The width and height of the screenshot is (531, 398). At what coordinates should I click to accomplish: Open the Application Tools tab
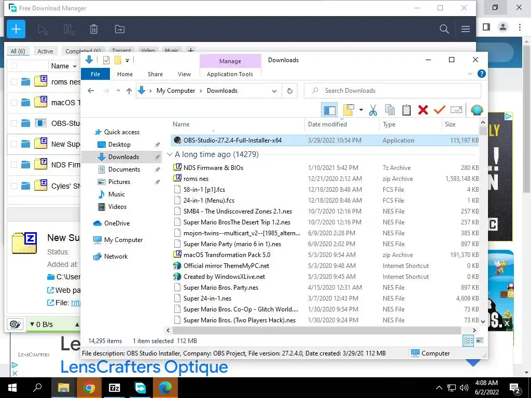coord(230,74)
